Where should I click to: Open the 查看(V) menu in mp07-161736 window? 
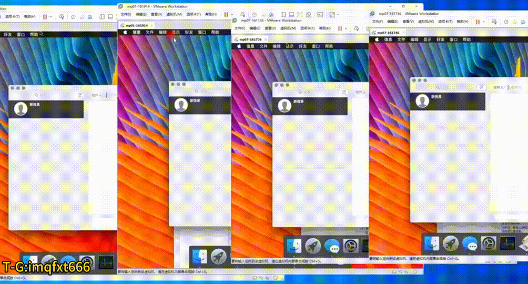tap(270, 28)
